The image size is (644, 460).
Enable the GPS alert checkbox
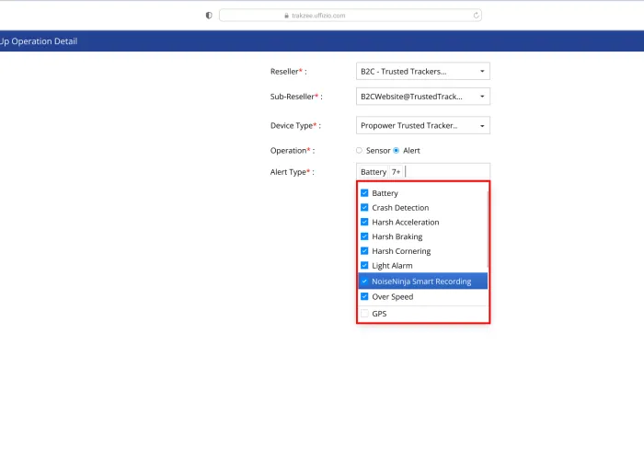click(364, 314)
